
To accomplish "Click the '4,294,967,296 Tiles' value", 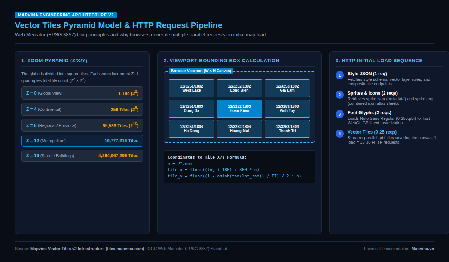I will tap(118, 156).
